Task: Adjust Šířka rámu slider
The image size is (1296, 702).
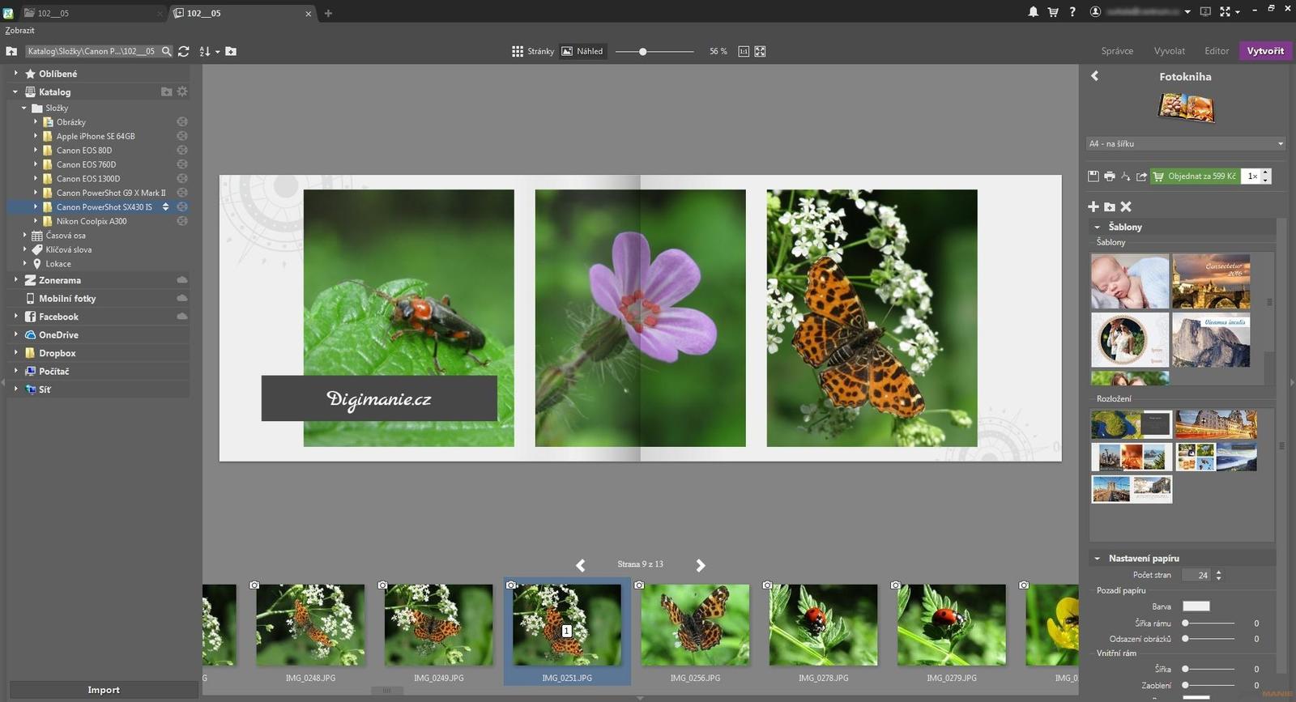Action: tap(1185, 623)
